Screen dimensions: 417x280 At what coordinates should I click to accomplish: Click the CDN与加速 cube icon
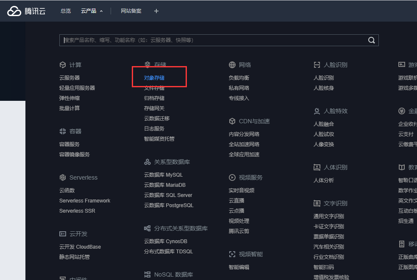click(232, 121)
